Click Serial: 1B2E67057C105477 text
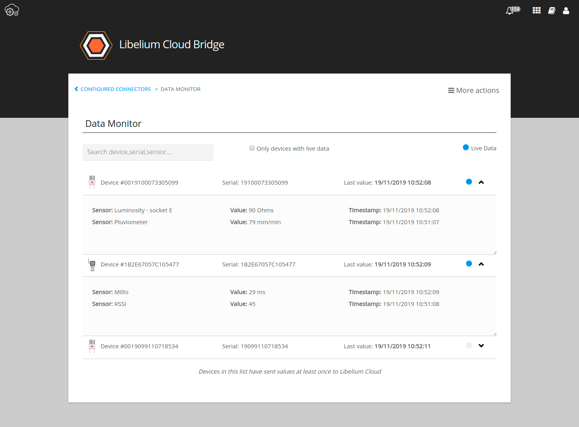Viewport: 579px width, 427px height. tap(259, 265)
